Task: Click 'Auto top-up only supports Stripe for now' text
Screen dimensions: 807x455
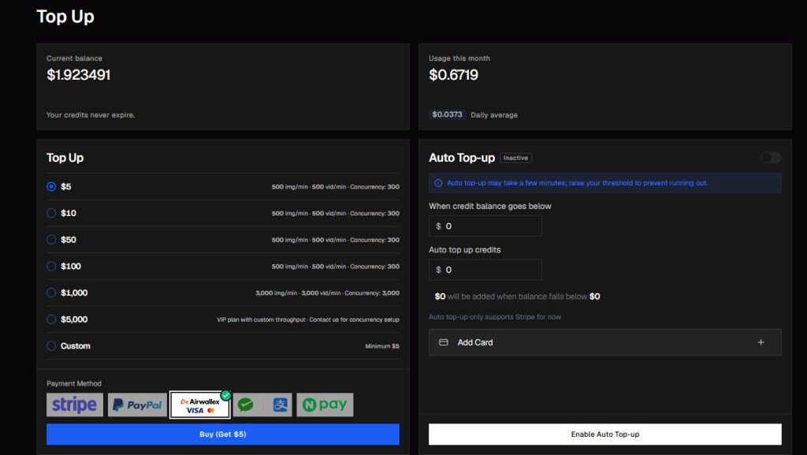Action: pyautogui.click(x=495, y=317)
